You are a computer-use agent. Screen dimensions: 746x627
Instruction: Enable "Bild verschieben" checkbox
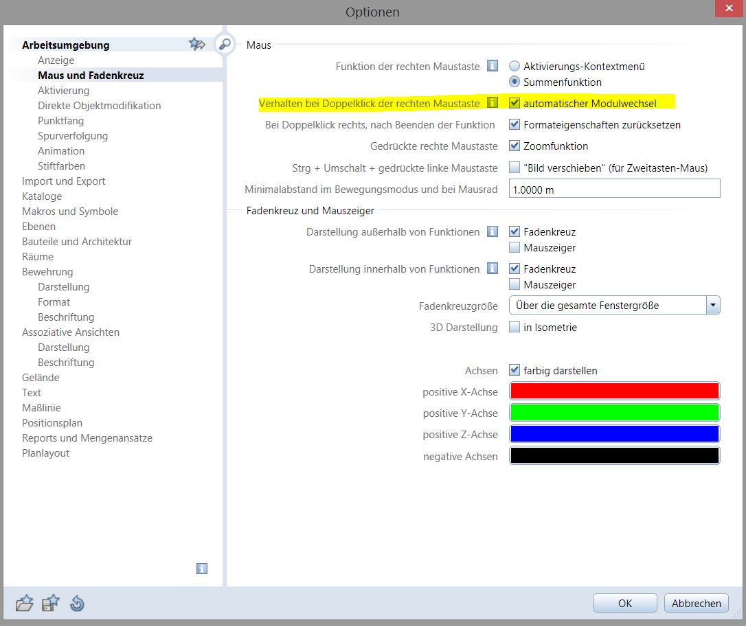tap(515, 168)
